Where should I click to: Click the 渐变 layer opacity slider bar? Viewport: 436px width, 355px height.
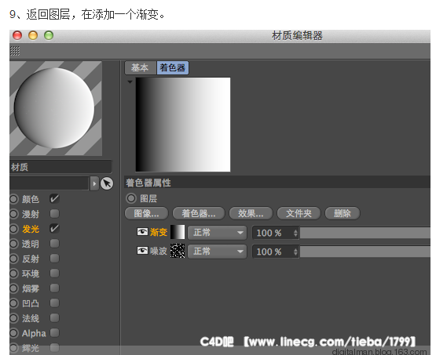[x=365, y=233]
